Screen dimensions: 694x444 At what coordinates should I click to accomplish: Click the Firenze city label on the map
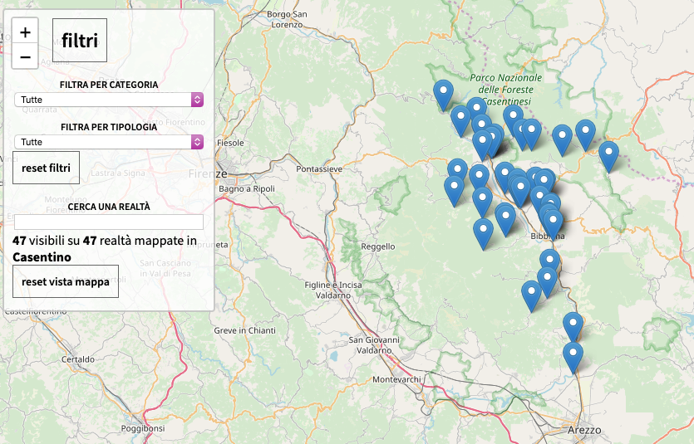[x=208, y=174]
